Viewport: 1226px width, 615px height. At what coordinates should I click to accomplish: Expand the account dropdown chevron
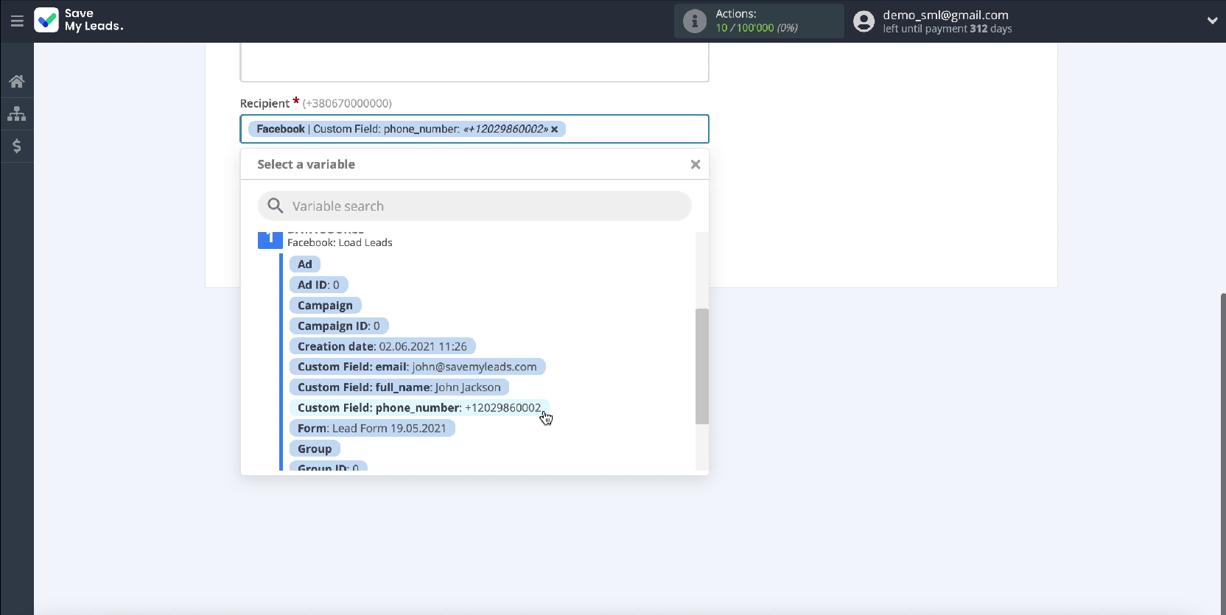click(1212, 21)
